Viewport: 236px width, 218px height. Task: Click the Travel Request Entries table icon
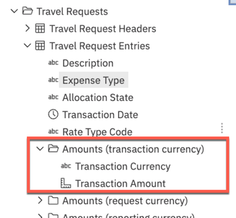(x=40, y=45)
